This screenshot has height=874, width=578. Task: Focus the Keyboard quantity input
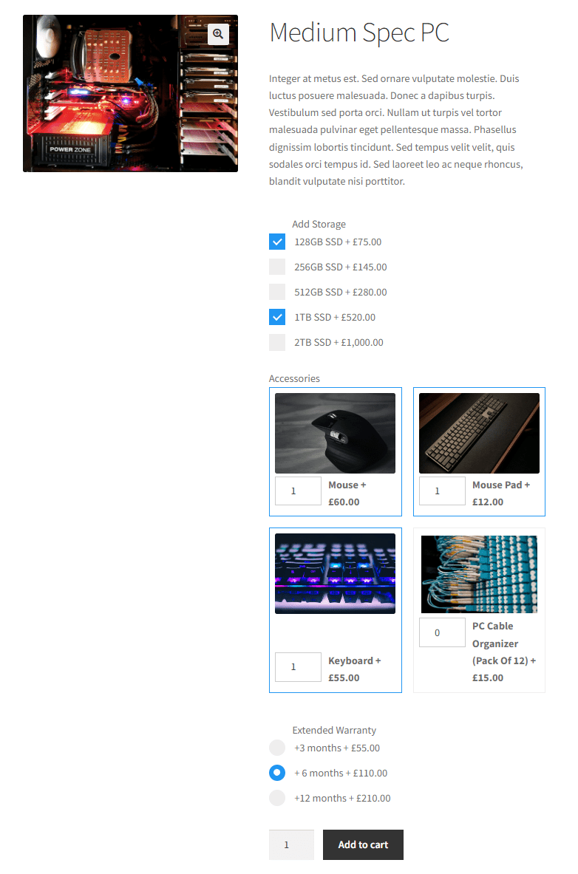point(298,667)
